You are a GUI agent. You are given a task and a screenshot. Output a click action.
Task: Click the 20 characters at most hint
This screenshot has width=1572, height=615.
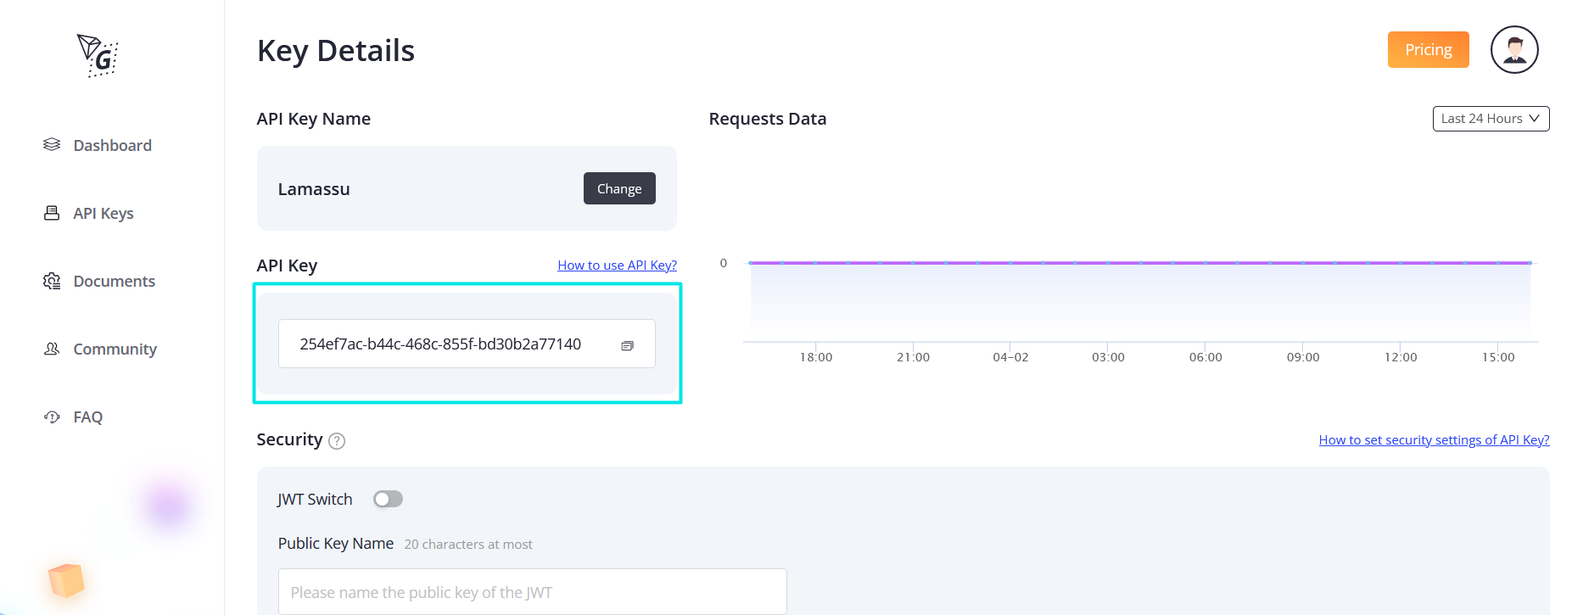click(x=468, y=545)
